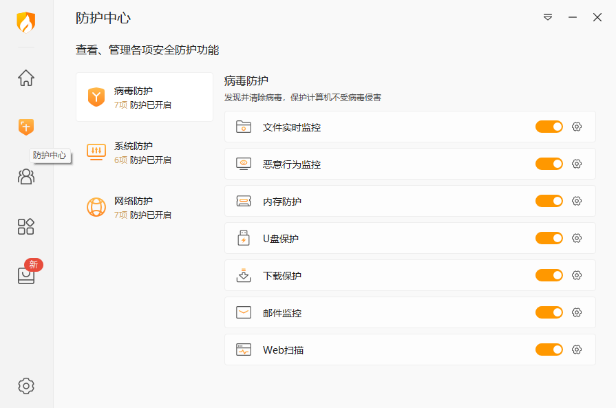Open the user account sidebar icon
This screenshot has width=616, height=408.
coord(25,177)
